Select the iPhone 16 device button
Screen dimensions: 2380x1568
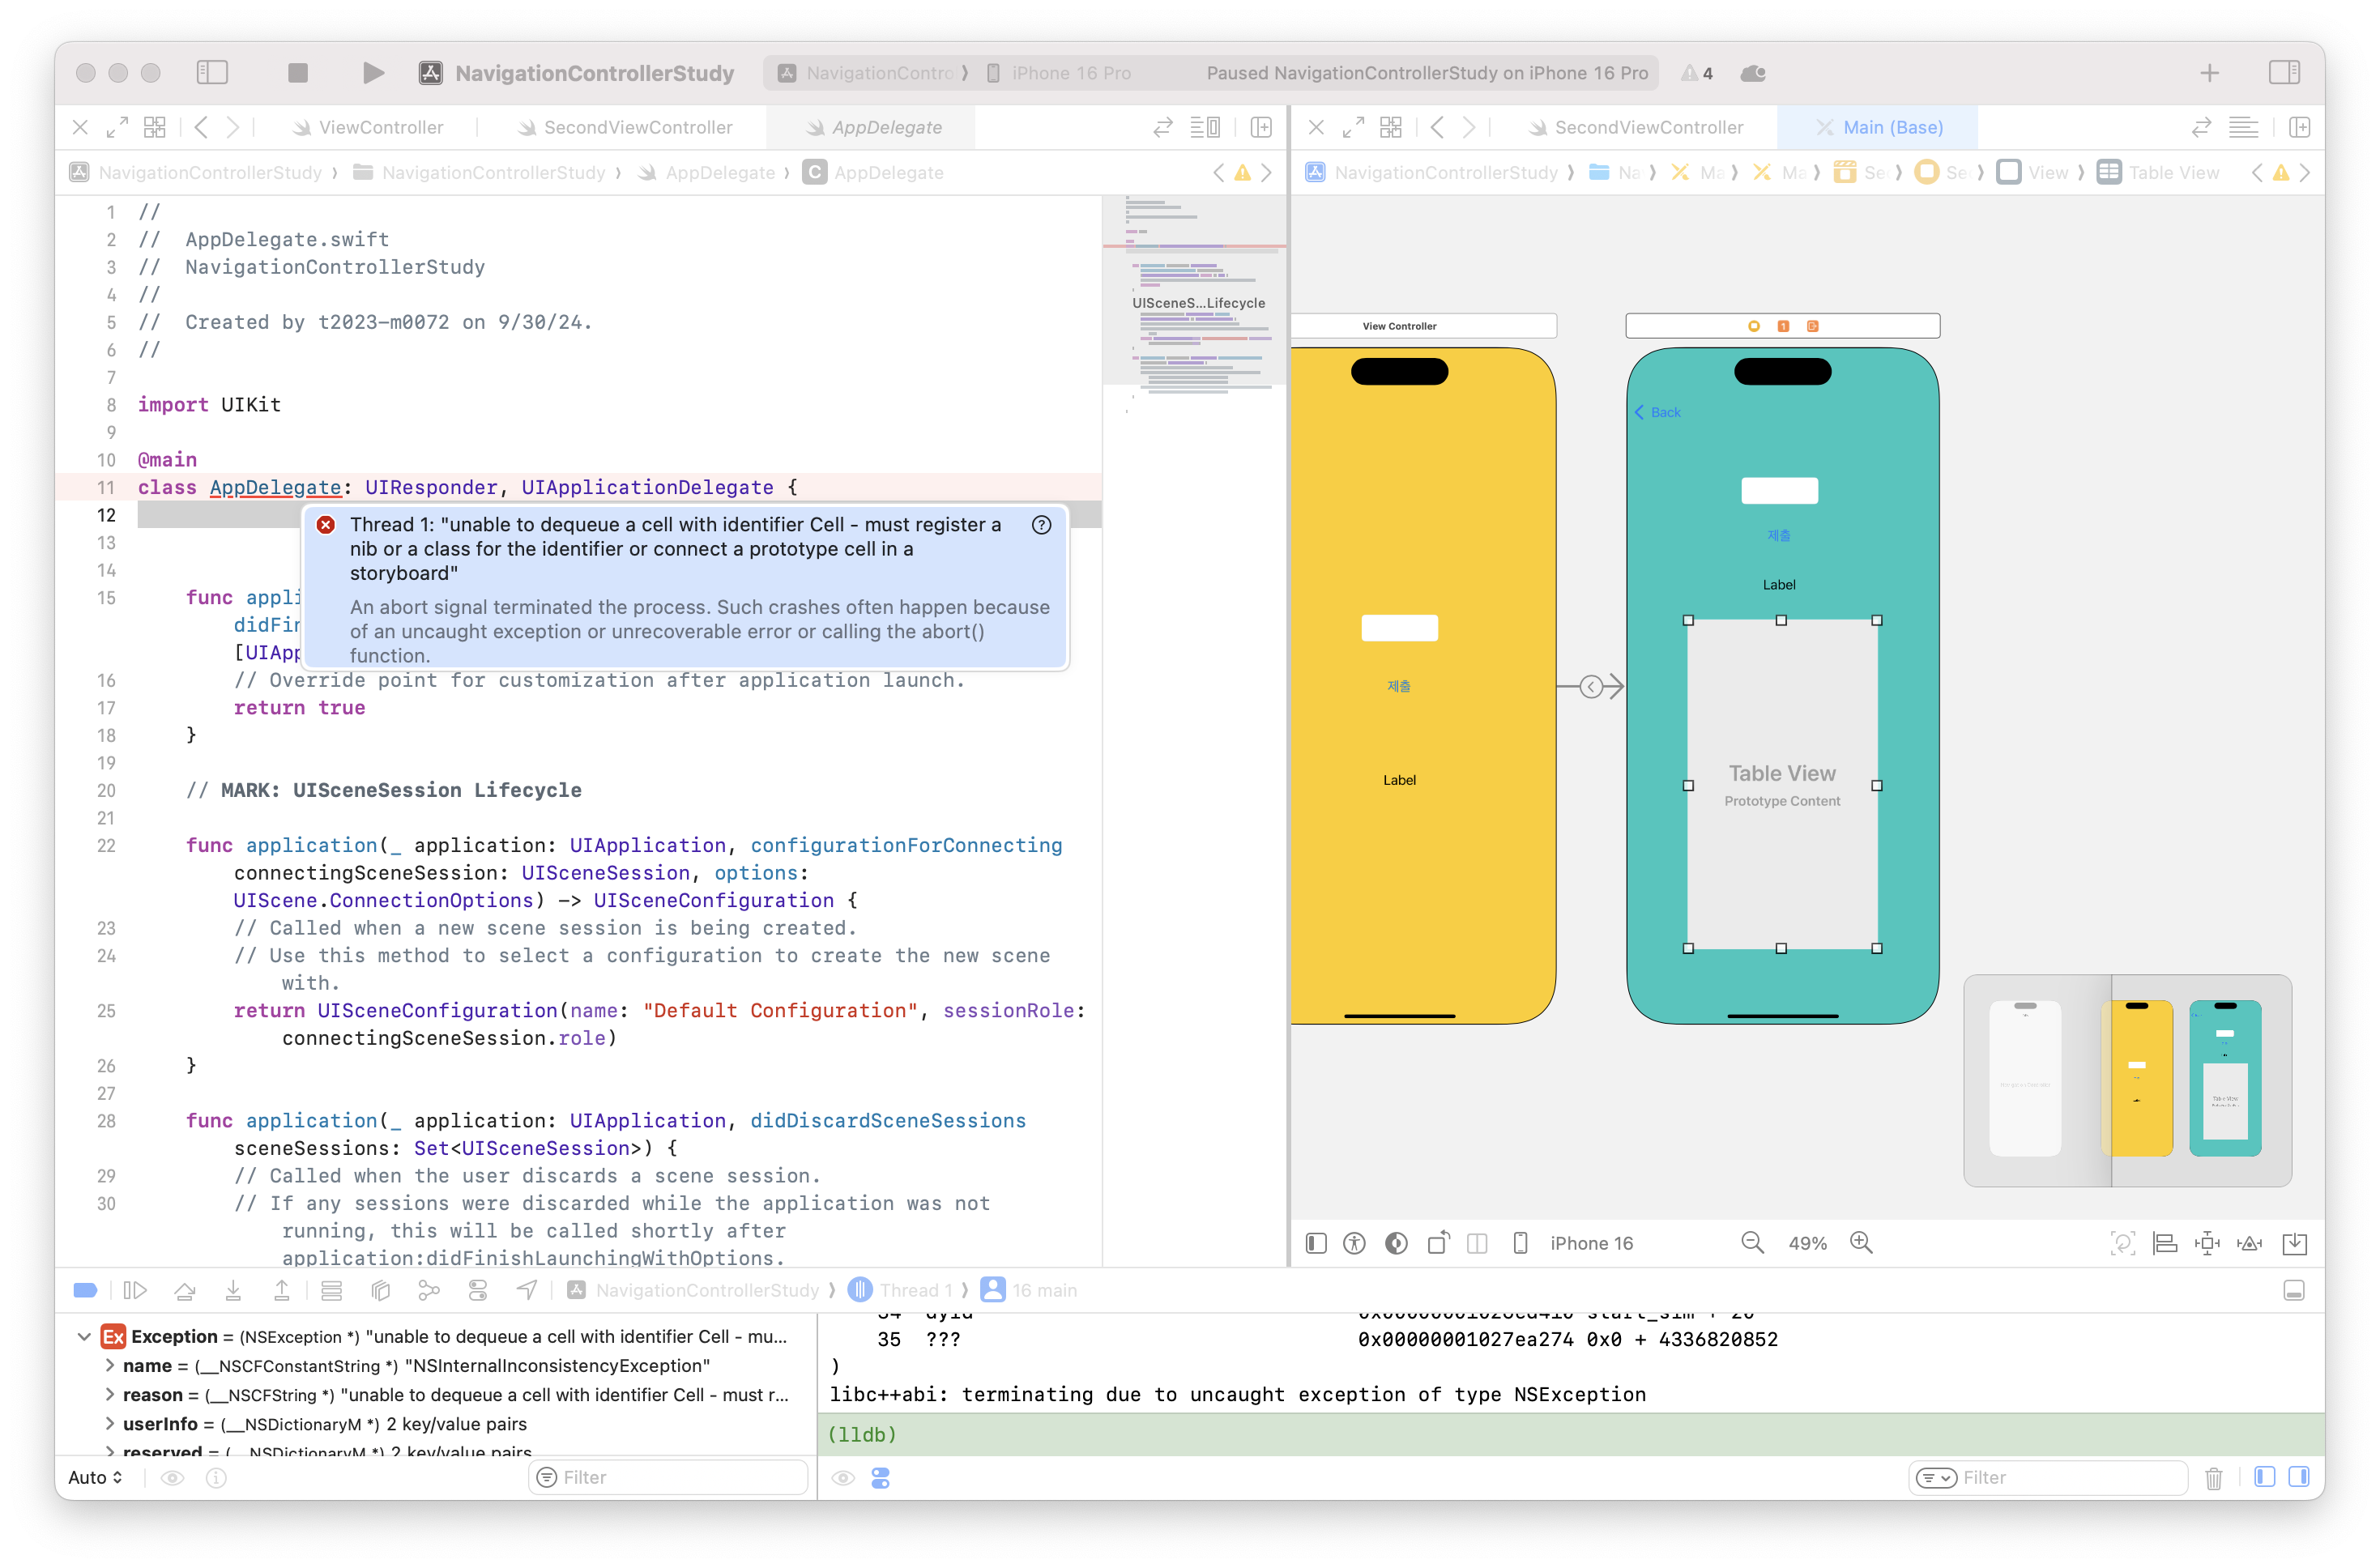pyautogui.click(x=1590, y=1243)
